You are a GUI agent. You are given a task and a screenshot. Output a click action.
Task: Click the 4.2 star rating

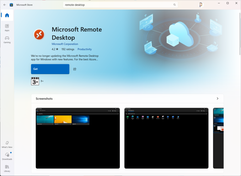(55, 49)
